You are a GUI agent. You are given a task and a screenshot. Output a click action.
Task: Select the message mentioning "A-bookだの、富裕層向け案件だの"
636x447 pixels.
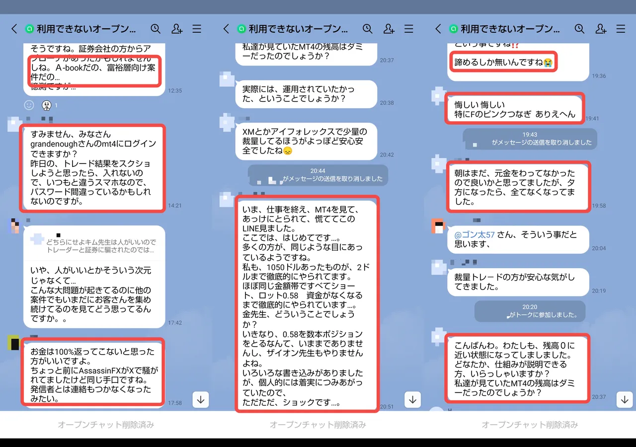pos(94,69)
